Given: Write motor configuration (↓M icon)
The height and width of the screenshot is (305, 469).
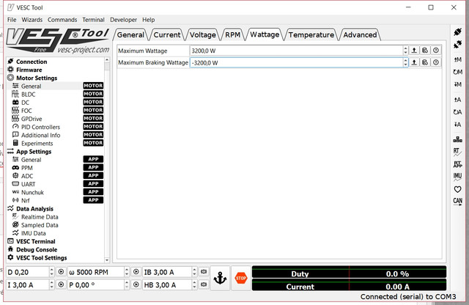Looking at the screenshot, I should point(457,84).
